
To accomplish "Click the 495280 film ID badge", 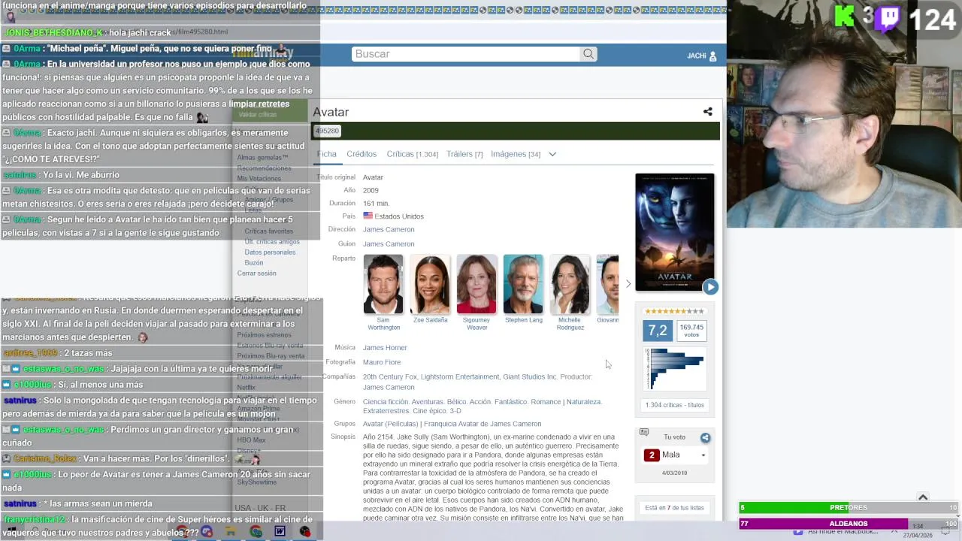I will [x=327, y=131].
